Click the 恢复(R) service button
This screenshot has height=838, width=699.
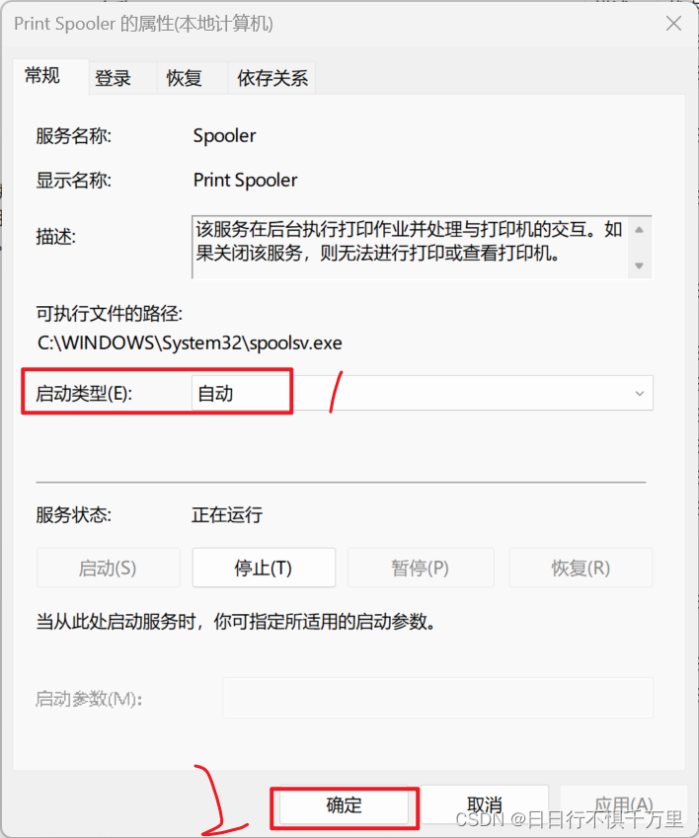click(x=581, y=568)
